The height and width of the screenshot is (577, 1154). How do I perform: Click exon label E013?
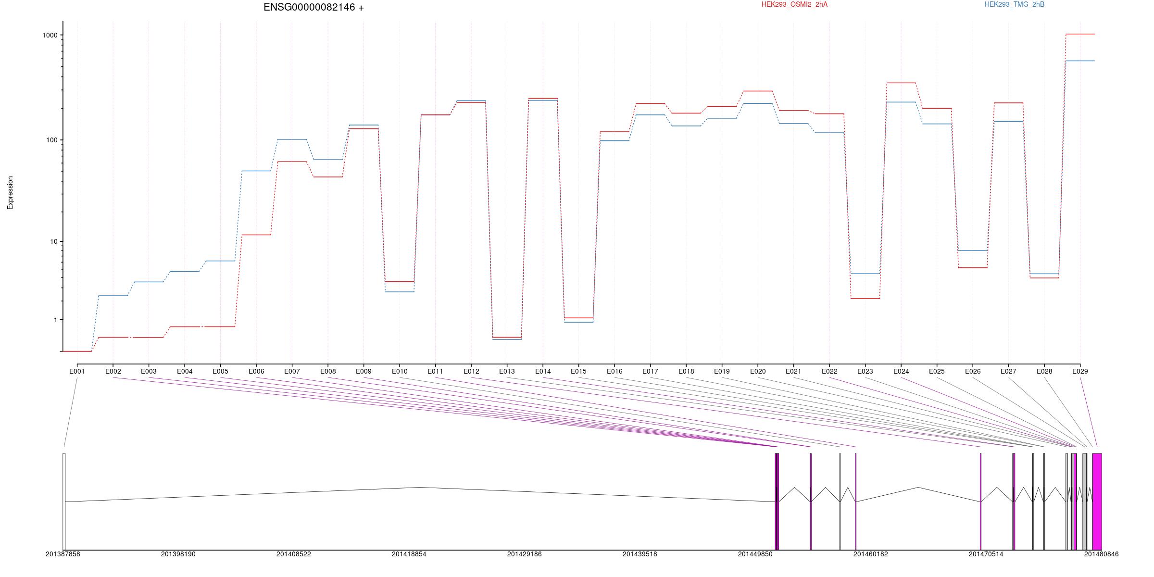coord(507,371)
